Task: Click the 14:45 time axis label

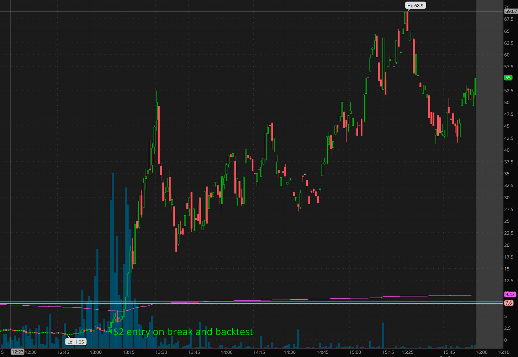Action: pyautogui.click(x=323, y=352)
